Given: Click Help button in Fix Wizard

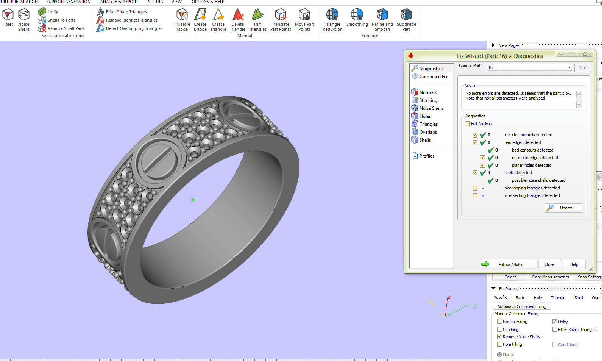Looking at the screenshot, I should (574, 264).
